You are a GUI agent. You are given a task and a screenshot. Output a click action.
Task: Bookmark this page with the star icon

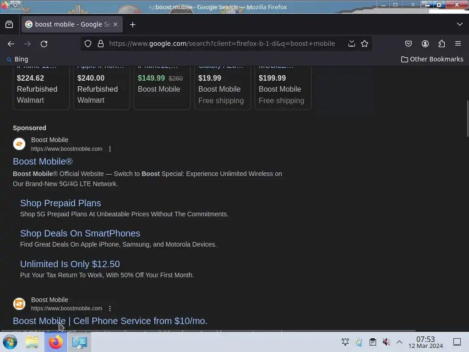point(364,44)
